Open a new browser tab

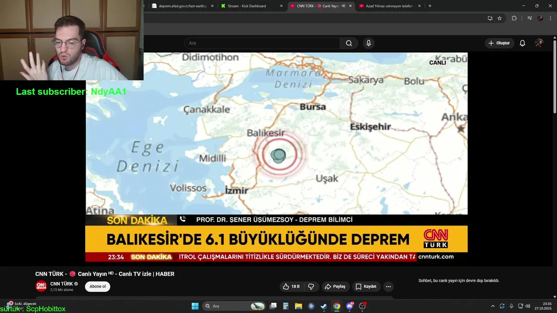coord(430,6)
